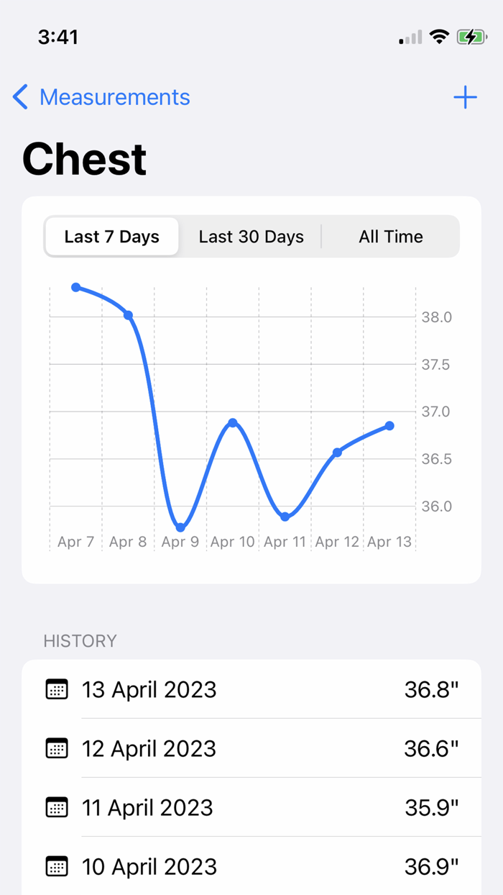Tap the back chevron next to Measurements
This screenshot has height=895, width=503.
pos(19,97)
